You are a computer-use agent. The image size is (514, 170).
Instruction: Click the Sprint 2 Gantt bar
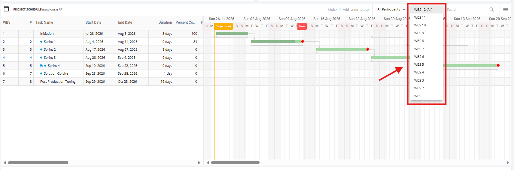pos(342,49)
